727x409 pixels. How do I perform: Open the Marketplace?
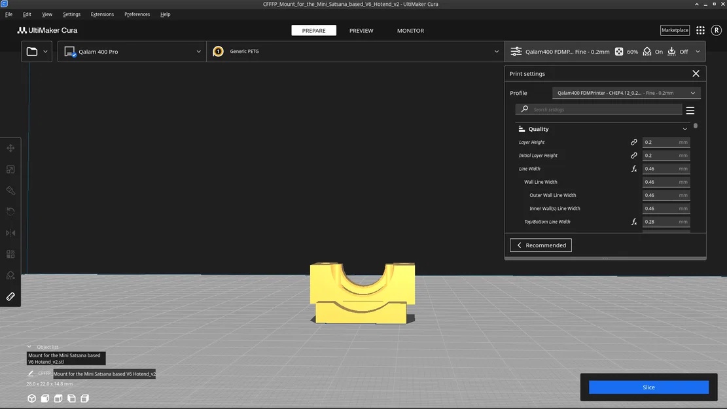pos(675,30)
